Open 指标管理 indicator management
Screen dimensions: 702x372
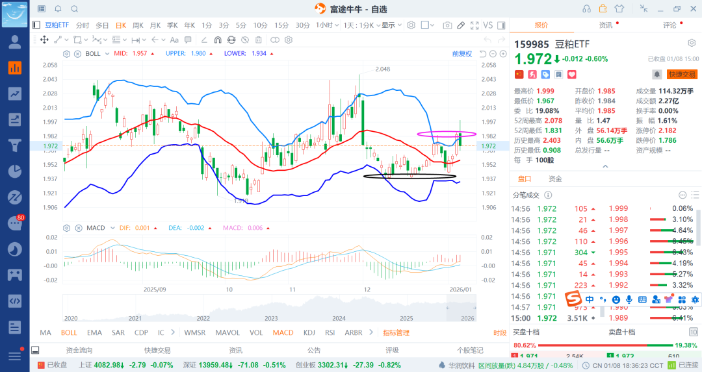click(x=396, y=332)
